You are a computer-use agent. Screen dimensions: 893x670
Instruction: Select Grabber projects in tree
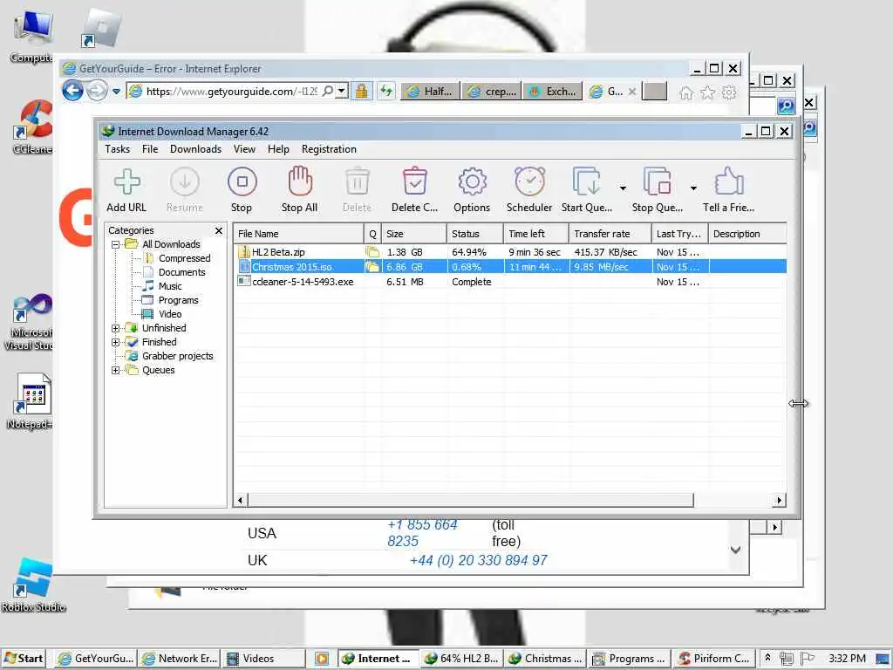coord(178,356)
